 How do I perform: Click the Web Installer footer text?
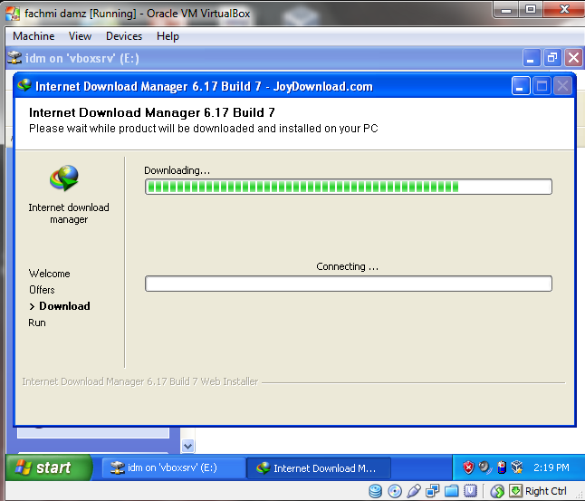click(139, 381)
